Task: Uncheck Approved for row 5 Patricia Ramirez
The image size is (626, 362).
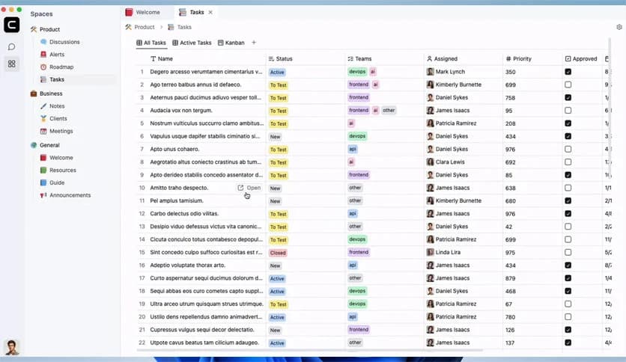Action: coord(568,123)
